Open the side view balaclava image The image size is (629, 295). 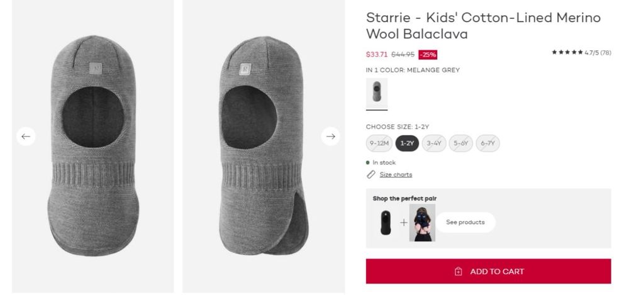pyautogui.click(x=264, y=146)
